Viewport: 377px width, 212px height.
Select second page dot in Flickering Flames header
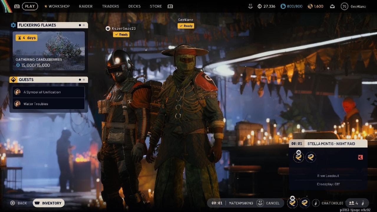coord(84,25)
